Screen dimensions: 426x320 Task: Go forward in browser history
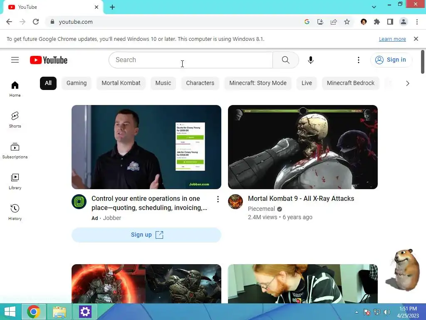[x=22, y=22]
